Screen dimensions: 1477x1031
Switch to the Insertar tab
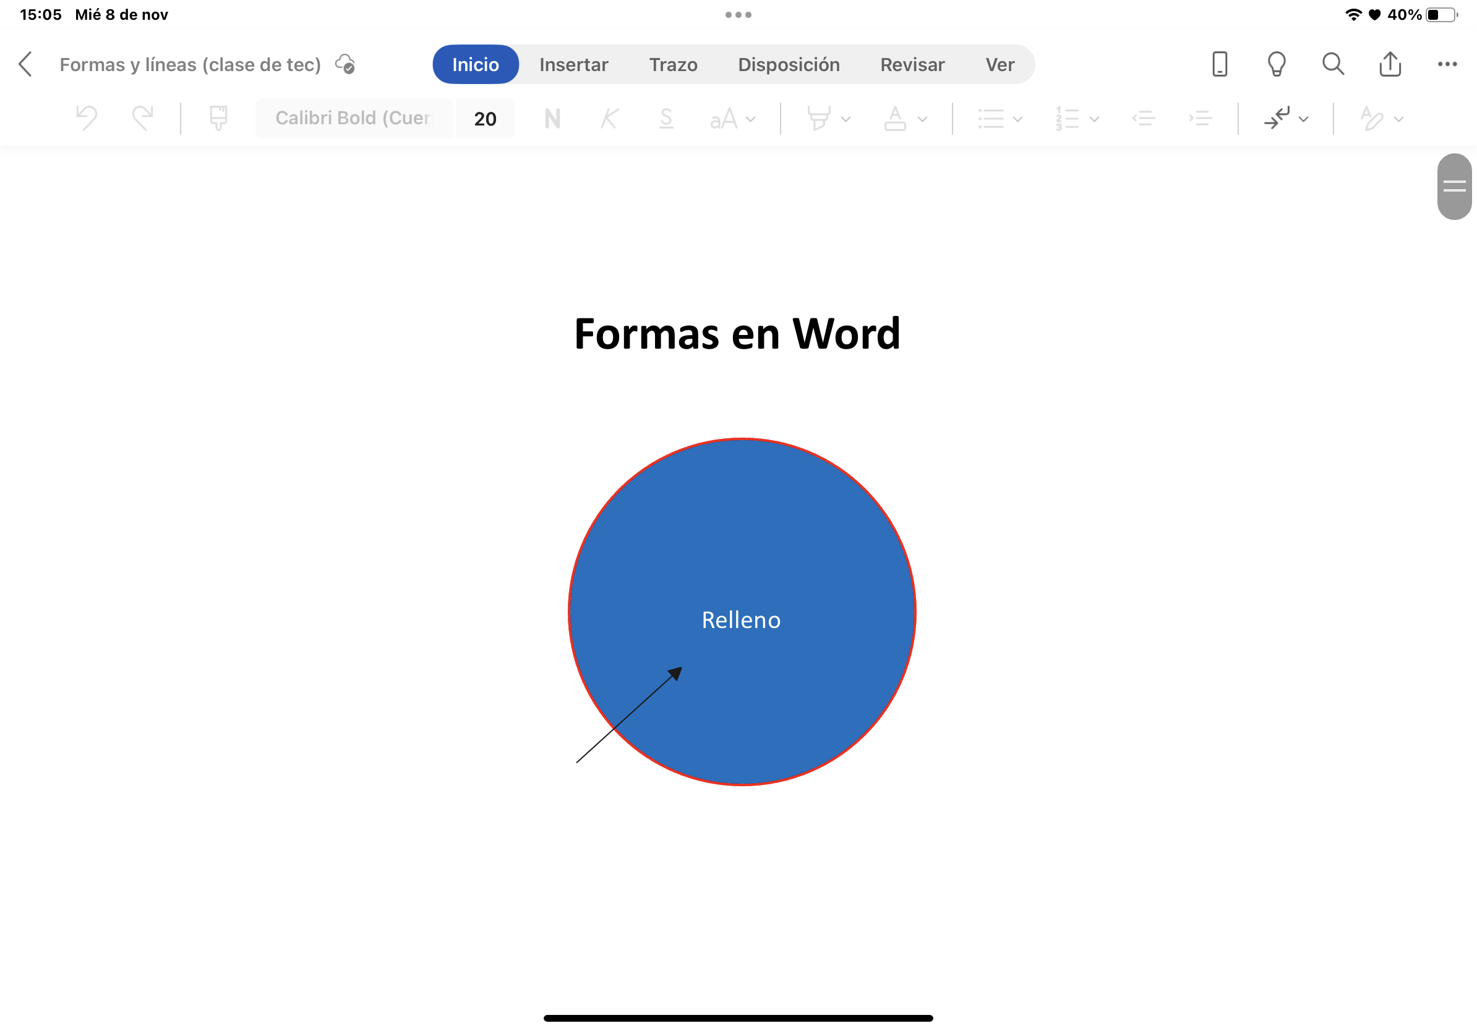(573, 65)
